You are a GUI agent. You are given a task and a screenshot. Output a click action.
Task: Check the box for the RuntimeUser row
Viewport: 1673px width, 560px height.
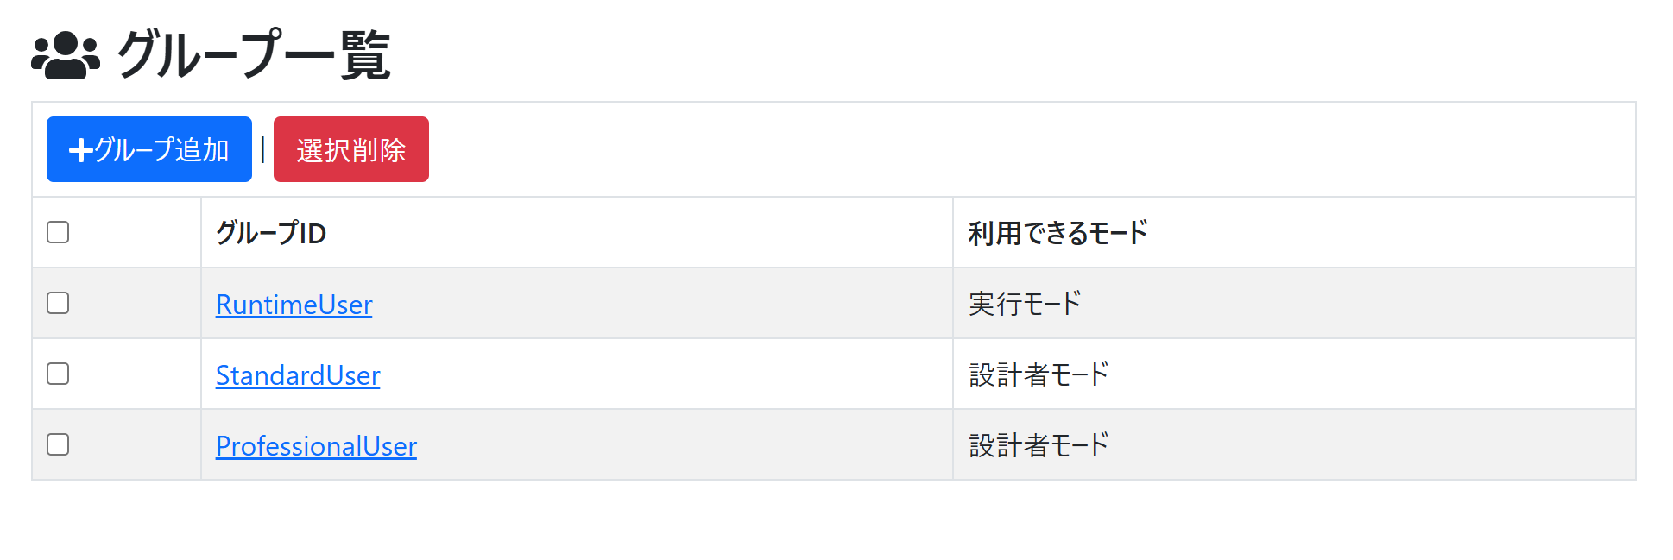pyautogui.click(x=58, y=303)
